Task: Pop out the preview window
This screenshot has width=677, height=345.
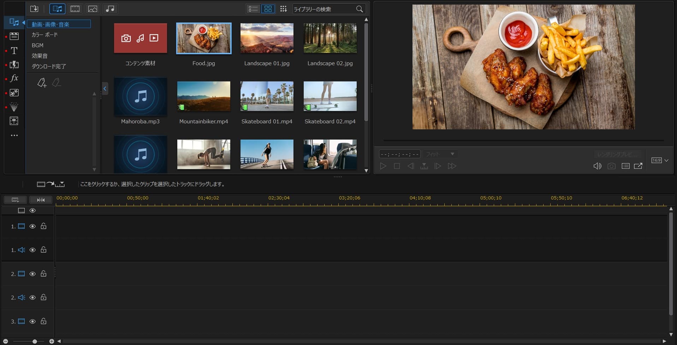Action: (638, 166)
